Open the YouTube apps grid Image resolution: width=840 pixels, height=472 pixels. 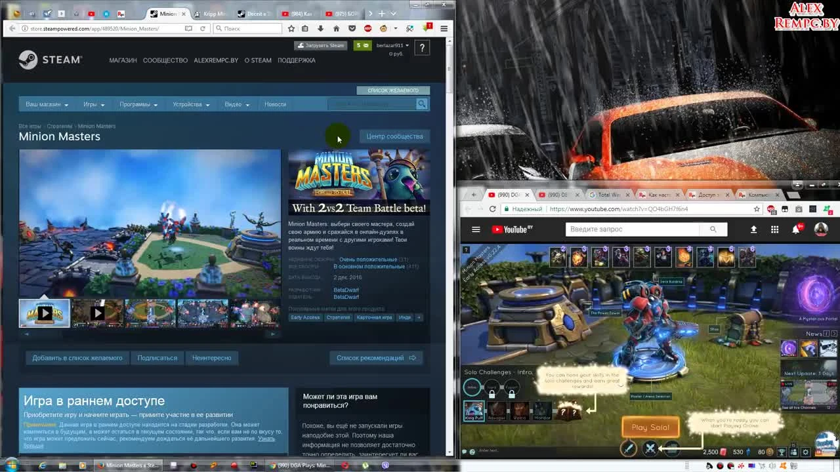point(774,229)
